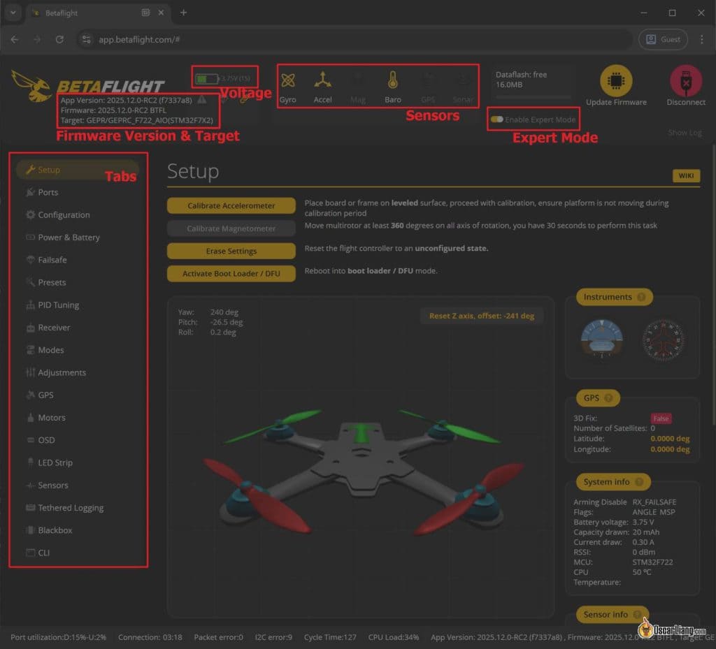This screenshot has width=716, height=649.
Task: Click the browser reload icon
Action: tap(59, 40)
